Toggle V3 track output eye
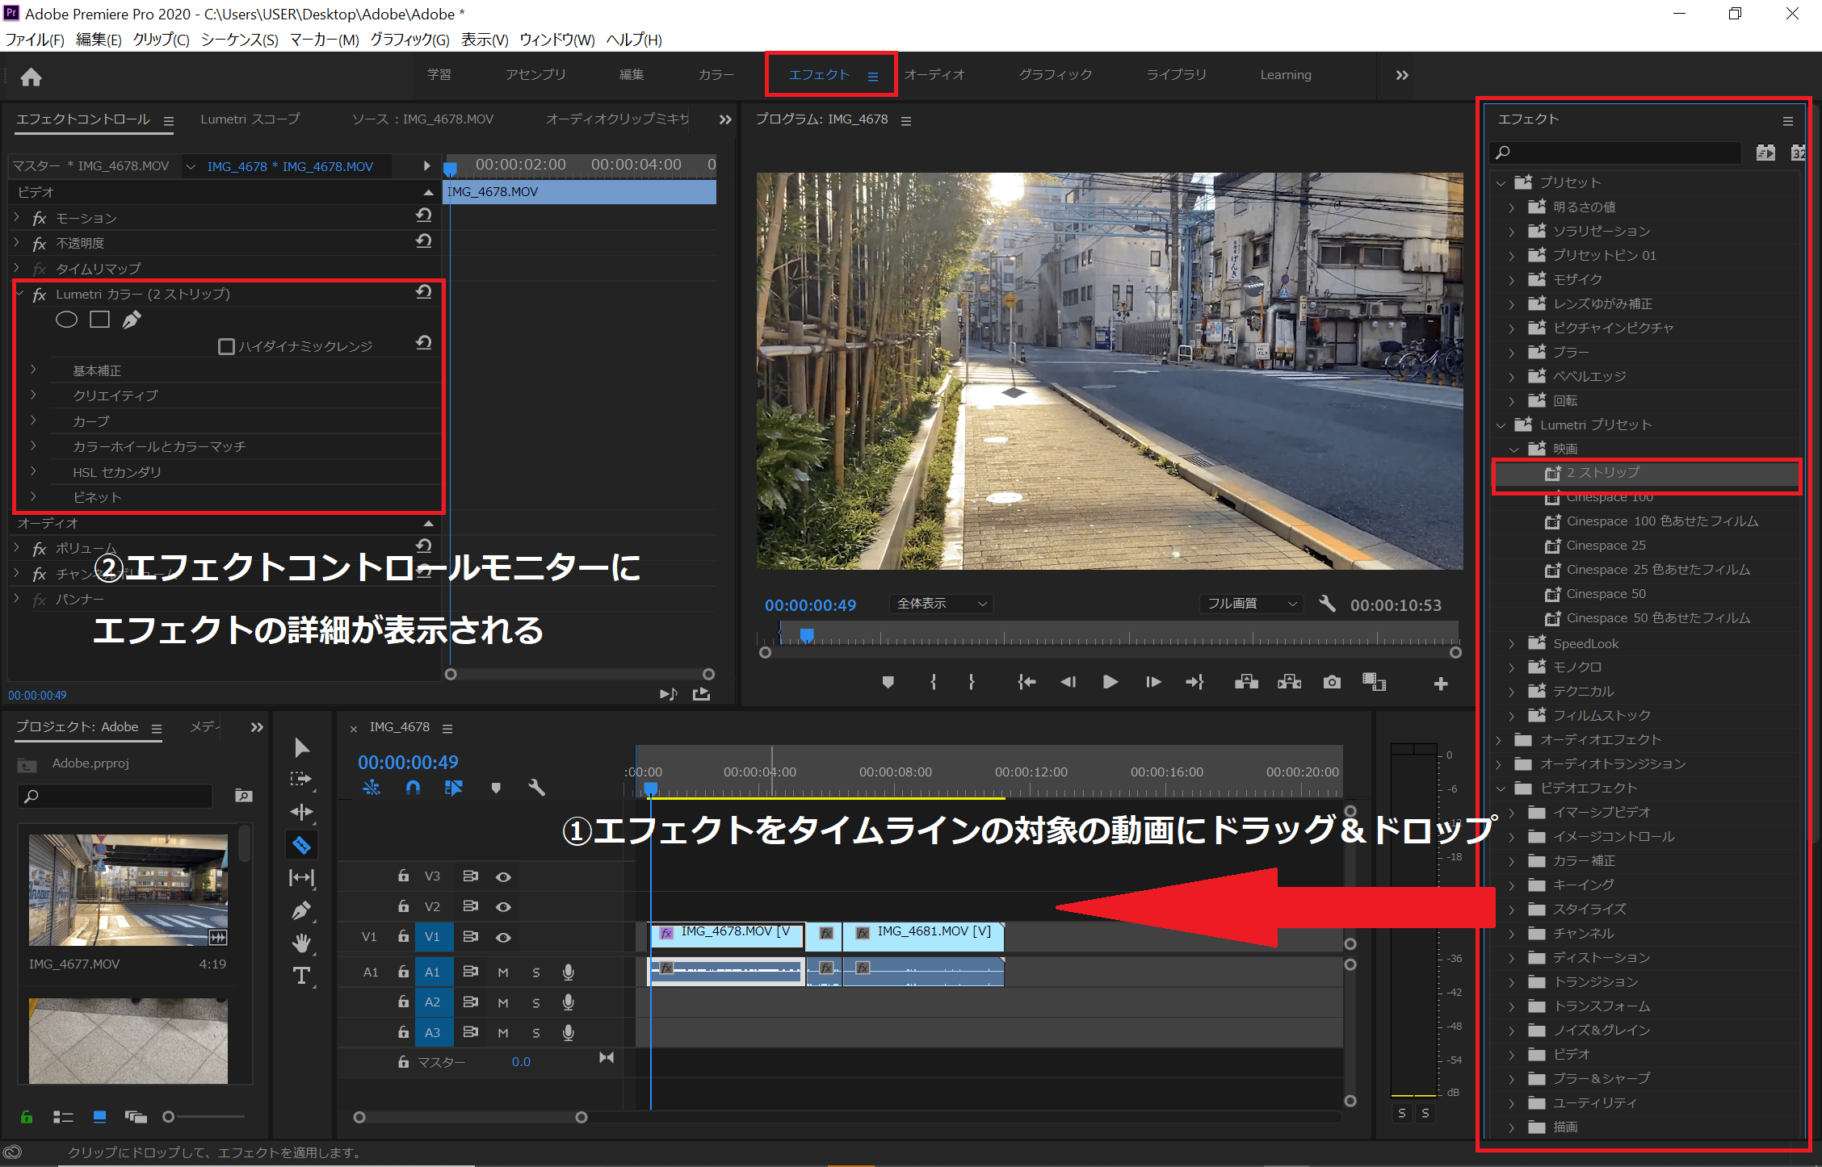1822x1167 pixels. (x=503, y=876)
